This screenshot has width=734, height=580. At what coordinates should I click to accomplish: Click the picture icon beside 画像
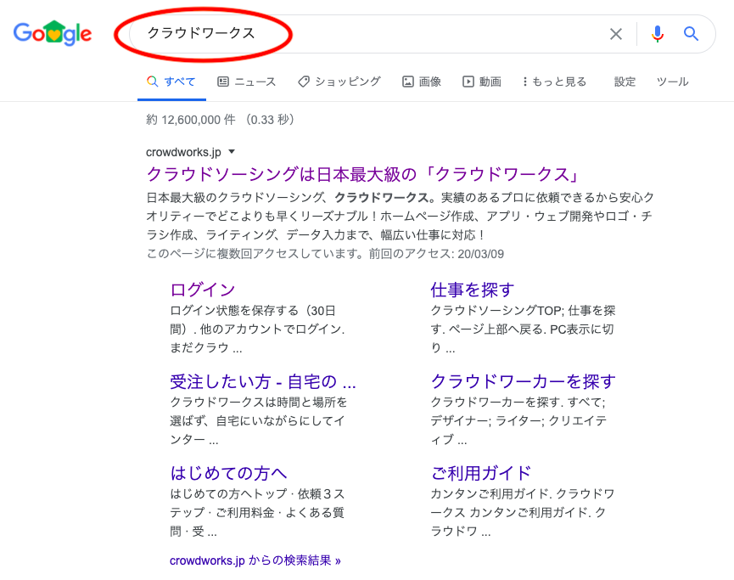407,82
